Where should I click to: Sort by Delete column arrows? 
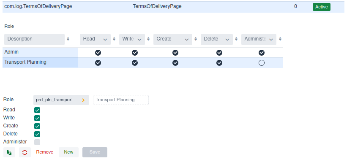coord(236,39)
